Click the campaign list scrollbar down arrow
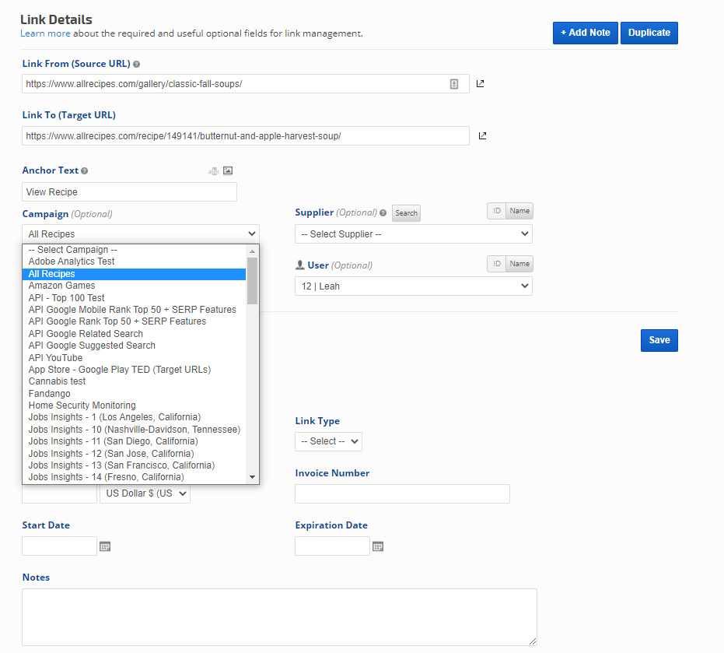This screenshot has width=724, height=653. tap(252, 477)
